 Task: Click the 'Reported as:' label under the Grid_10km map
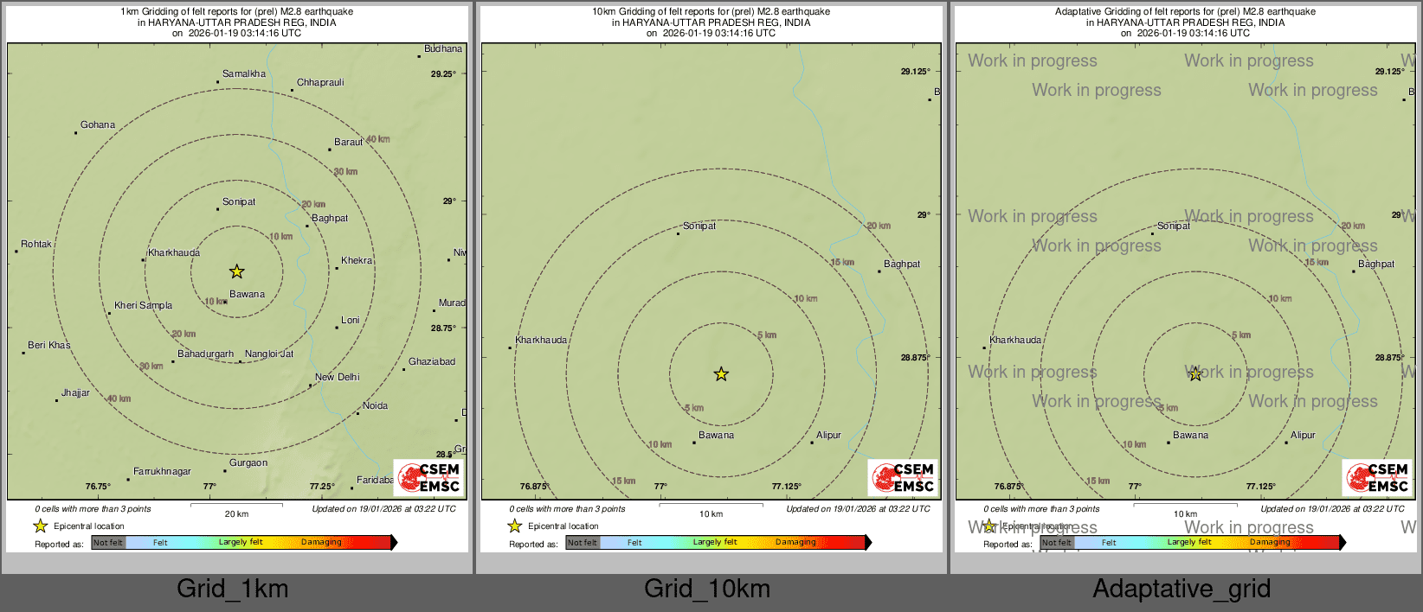[533, 545]
